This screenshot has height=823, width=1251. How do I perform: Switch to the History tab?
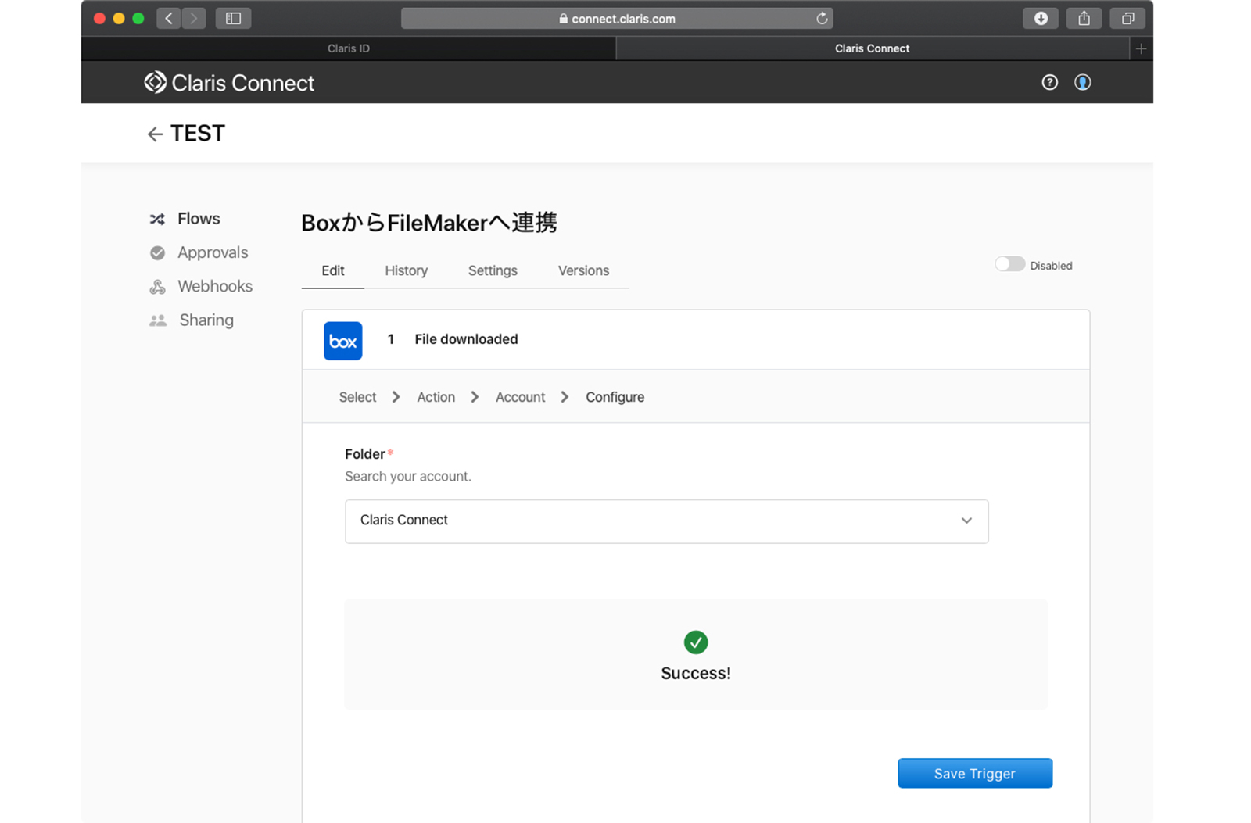[x=406, y=270]
